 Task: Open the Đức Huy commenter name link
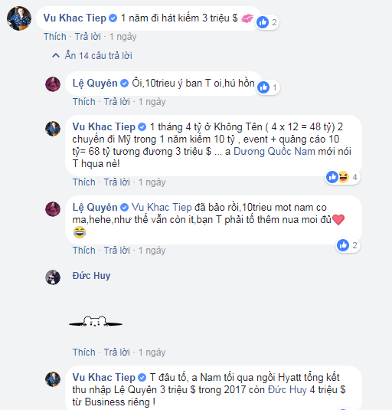(91, 276)
